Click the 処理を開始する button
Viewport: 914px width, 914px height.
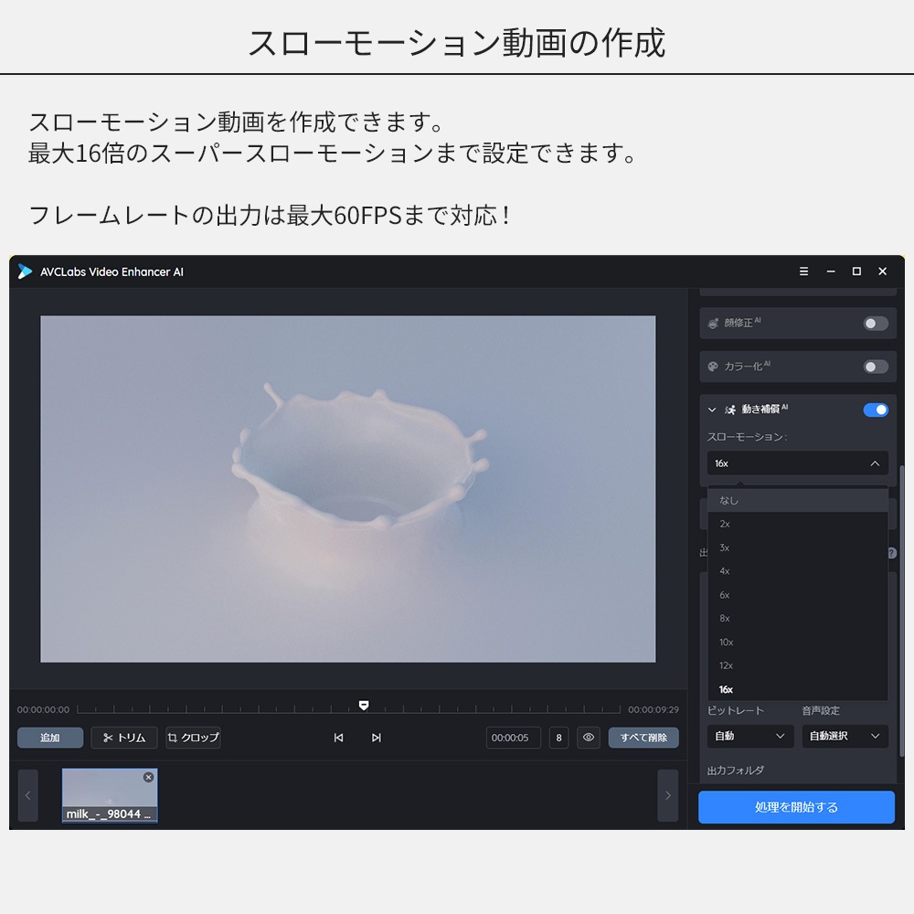[796, 807]
